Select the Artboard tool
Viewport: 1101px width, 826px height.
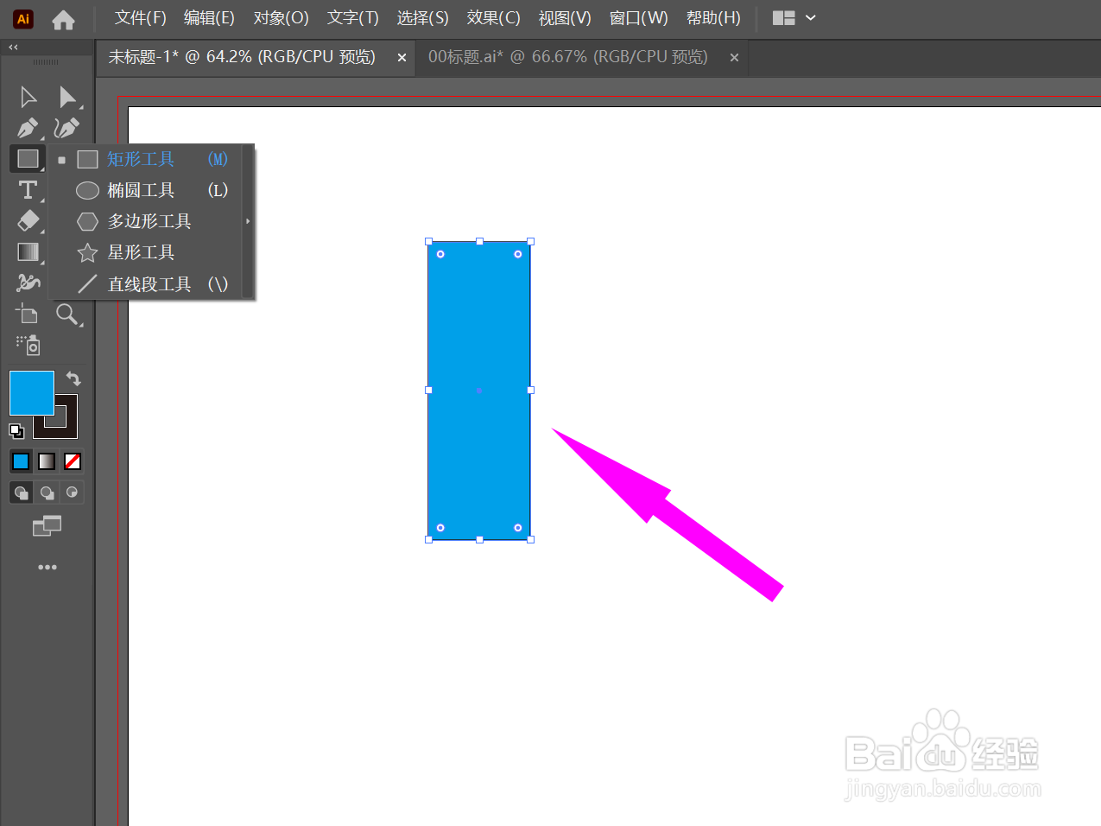tap(28, 314)
